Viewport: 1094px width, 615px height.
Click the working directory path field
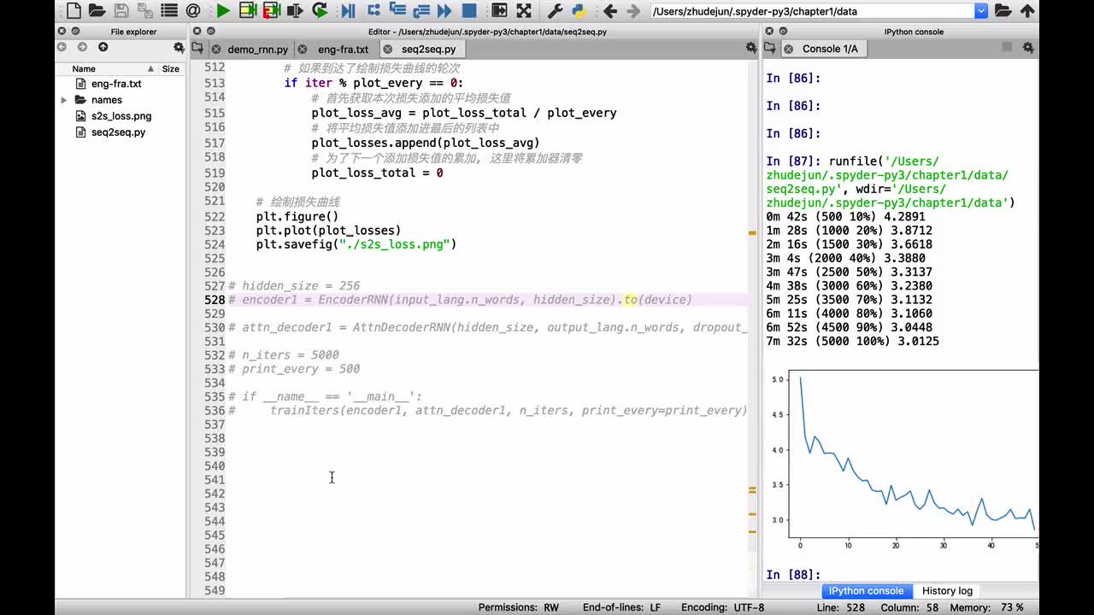[813, 11]
